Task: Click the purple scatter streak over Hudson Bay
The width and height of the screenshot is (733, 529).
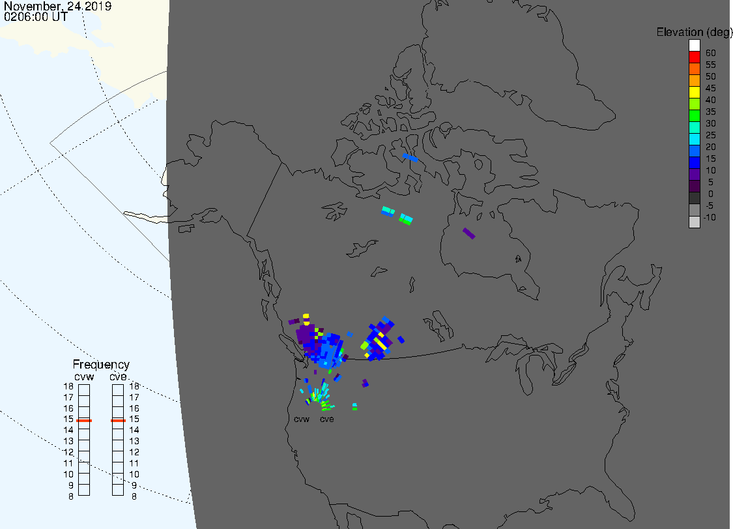Action: click(x=469, y=233)
